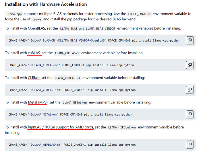Click the llama.cpp inline code
Image resolution: width=201 pixels, height=154 pixels.
click(x=14, y=14)
